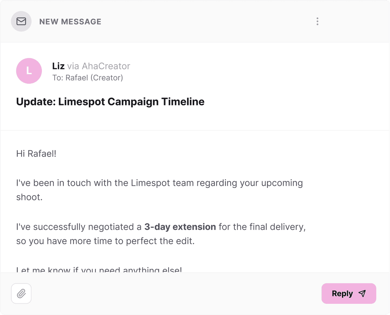Click the envelope mail icon in header
The image size is (390, 315).
(x=21, y=22)
